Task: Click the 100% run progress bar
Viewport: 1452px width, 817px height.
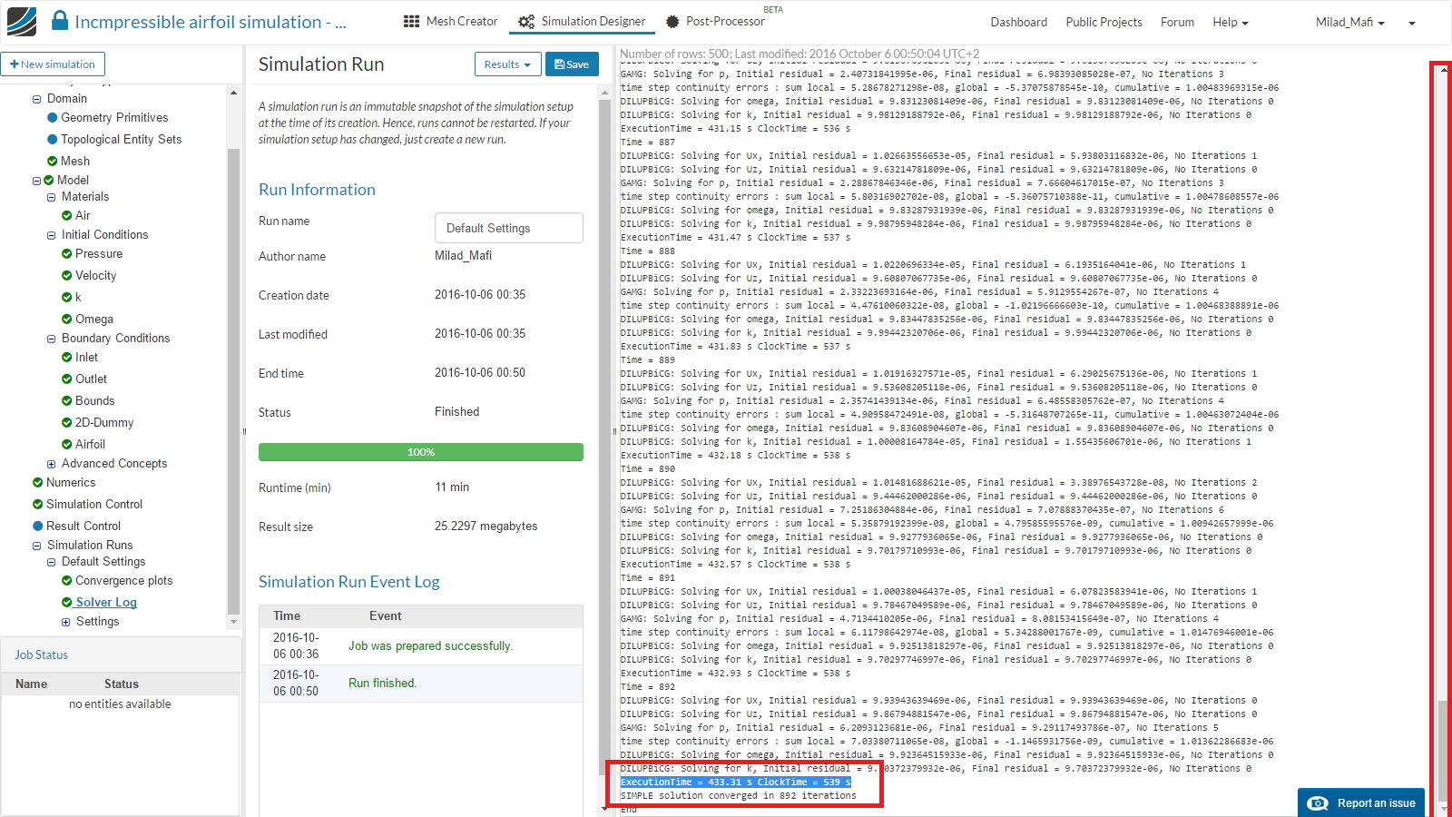Action: pyautogui.click(x=421, y=452)
